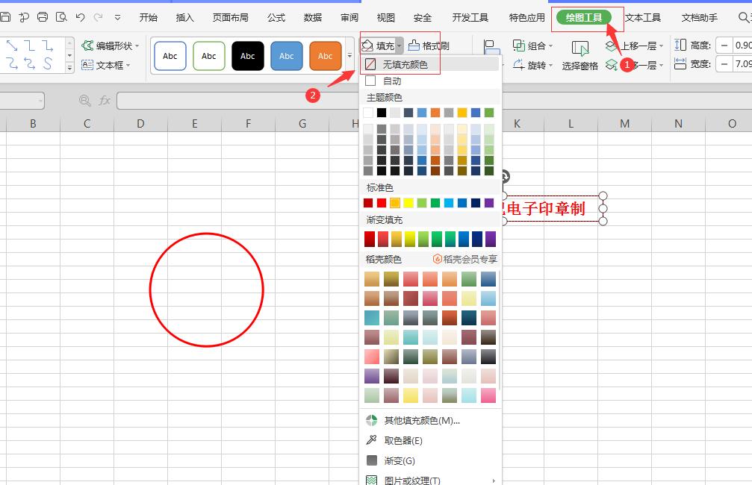Apply the orange Abc shape style
The width and height of the screenshot is (752, 485).
pyautogui.click(x=325, y=56)
